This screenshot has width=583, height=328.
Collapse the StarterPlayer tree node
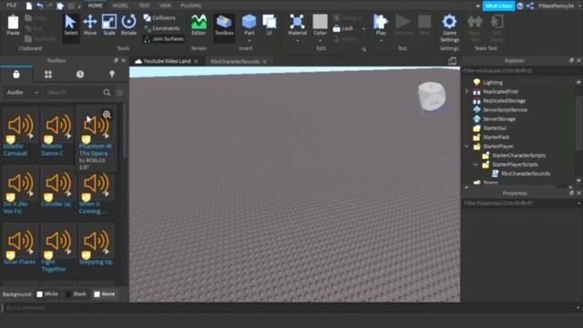466,147
